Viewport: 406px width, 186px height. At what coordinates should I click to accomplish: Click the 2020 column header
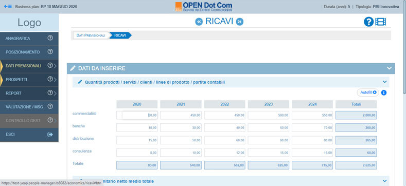point(137,104)
